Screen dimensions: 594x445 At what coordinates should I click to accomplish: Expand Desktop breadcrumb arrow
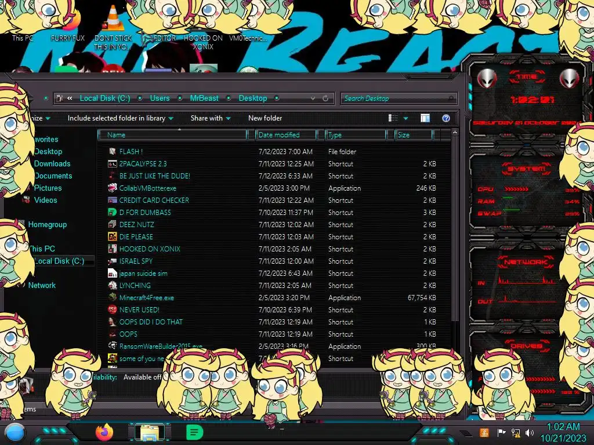click(277, 99)
